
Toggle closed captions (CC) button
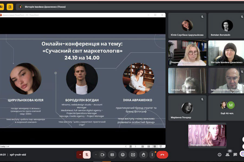(x=112, y=154)
